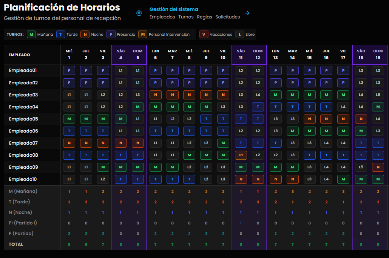Open the Gestión del sistema link
This screenshot has height=258, width=389.
tap(174, 9)
